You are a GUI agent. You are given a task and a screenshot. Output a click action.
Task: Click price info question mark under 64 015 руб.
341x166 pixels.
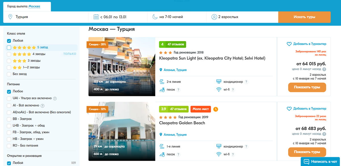coord(324,69)
